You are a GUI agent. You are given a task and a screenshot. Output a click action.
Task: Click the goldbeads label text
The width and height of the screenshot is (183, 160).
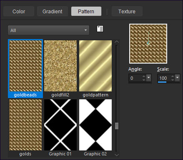point(25,95)
